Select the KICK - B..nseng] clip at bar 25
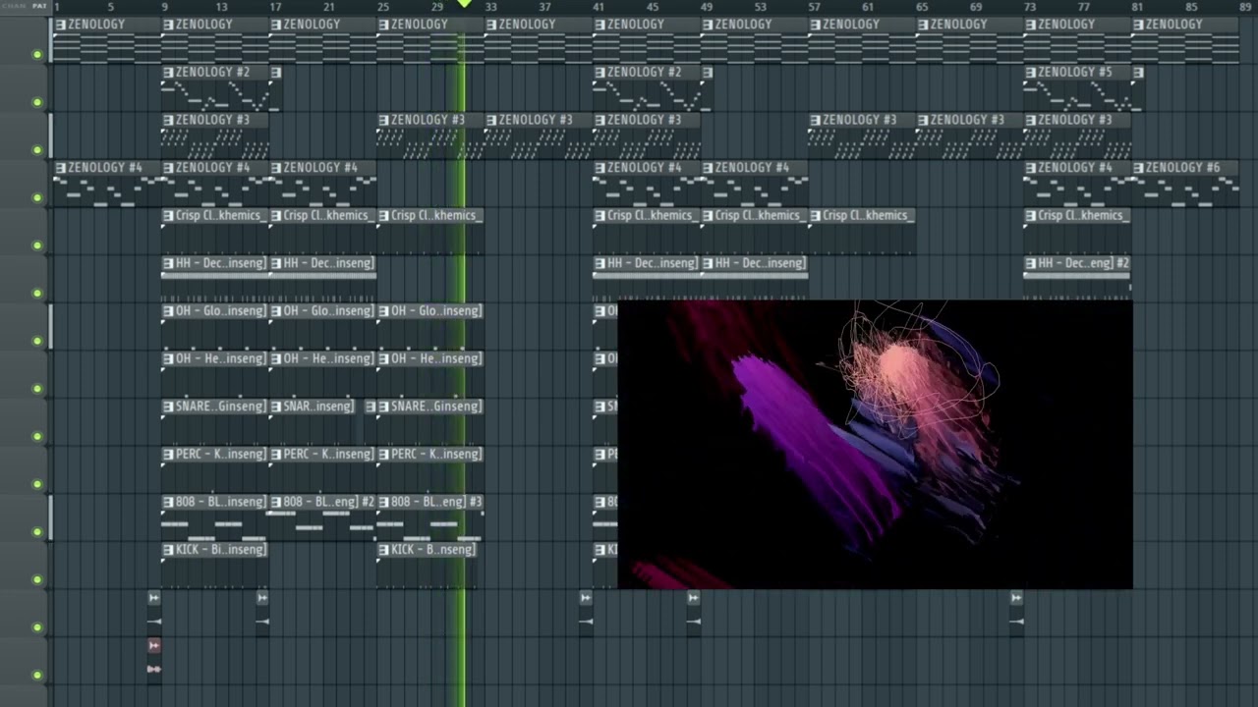1258x707 pixels. click(x=428, y=566)
